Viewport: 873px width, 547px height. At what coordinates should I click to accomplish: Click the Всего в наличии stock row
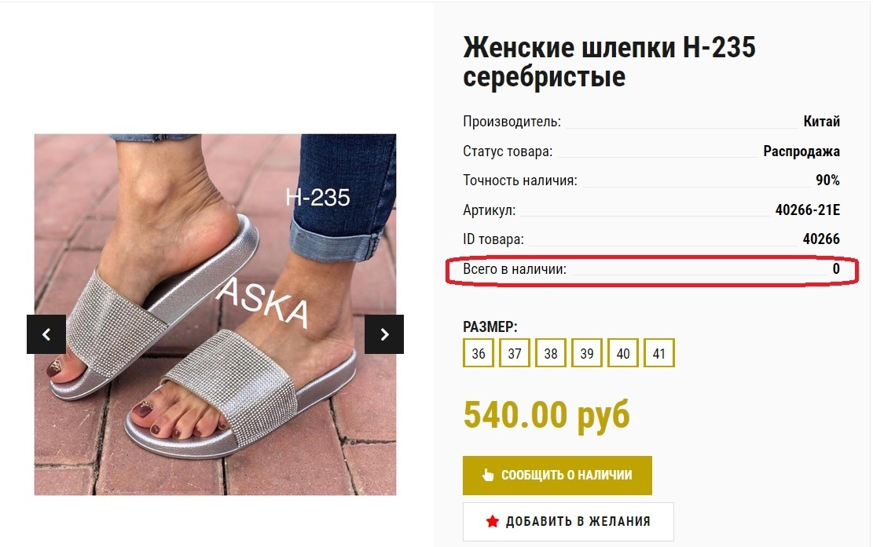point(651,269)
